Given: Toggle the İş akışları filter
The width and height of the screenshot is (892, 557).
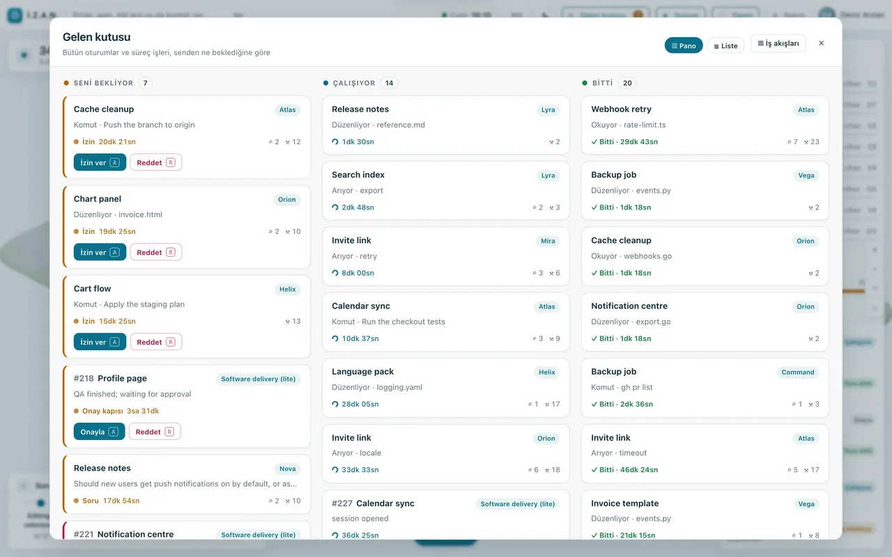Looking at the screenshot, I should tap(778, 43).
